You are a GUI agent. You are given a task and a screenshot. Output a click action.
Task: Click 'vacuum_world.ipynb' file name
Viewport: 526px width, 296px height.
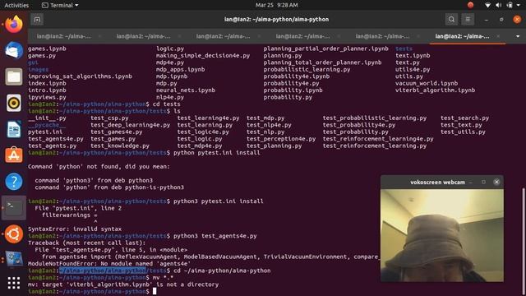click(427, 83)
